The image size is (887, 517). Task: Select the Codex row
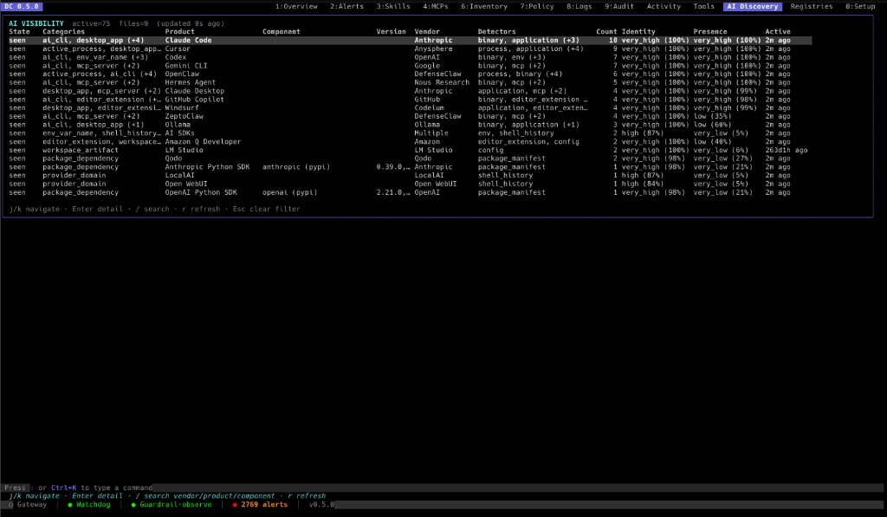[410, 57]
